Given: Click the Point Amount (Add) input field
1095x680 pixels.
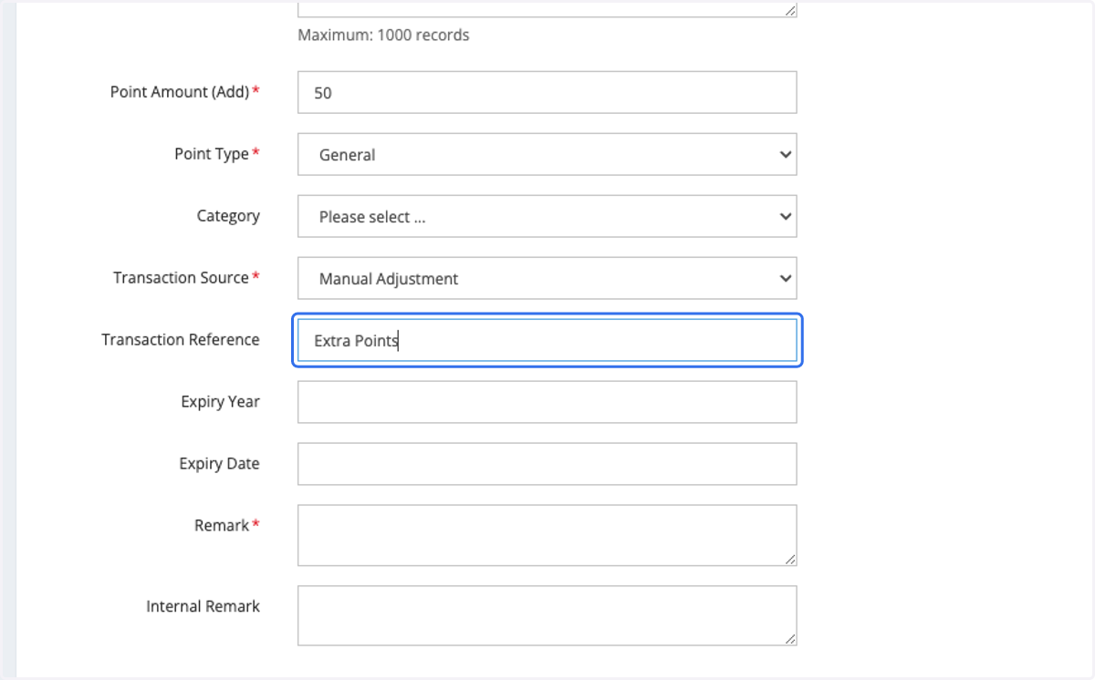Looking at the screenshot, I should coord(547,92).
